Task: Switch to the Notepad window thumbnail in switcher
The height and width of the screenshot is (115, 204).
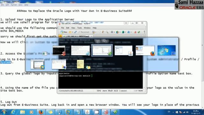Action: tap(81, 50)
